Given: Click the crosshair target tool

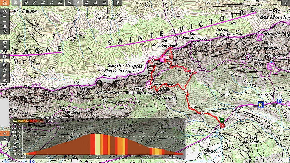Looking at the screenshot, I should pyautogui.click(x=5, y=65).
